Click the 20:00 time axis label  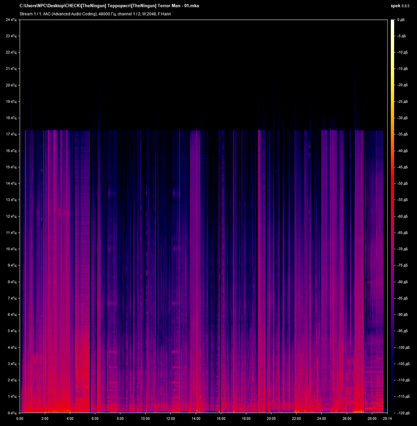(x=271, y=419)
